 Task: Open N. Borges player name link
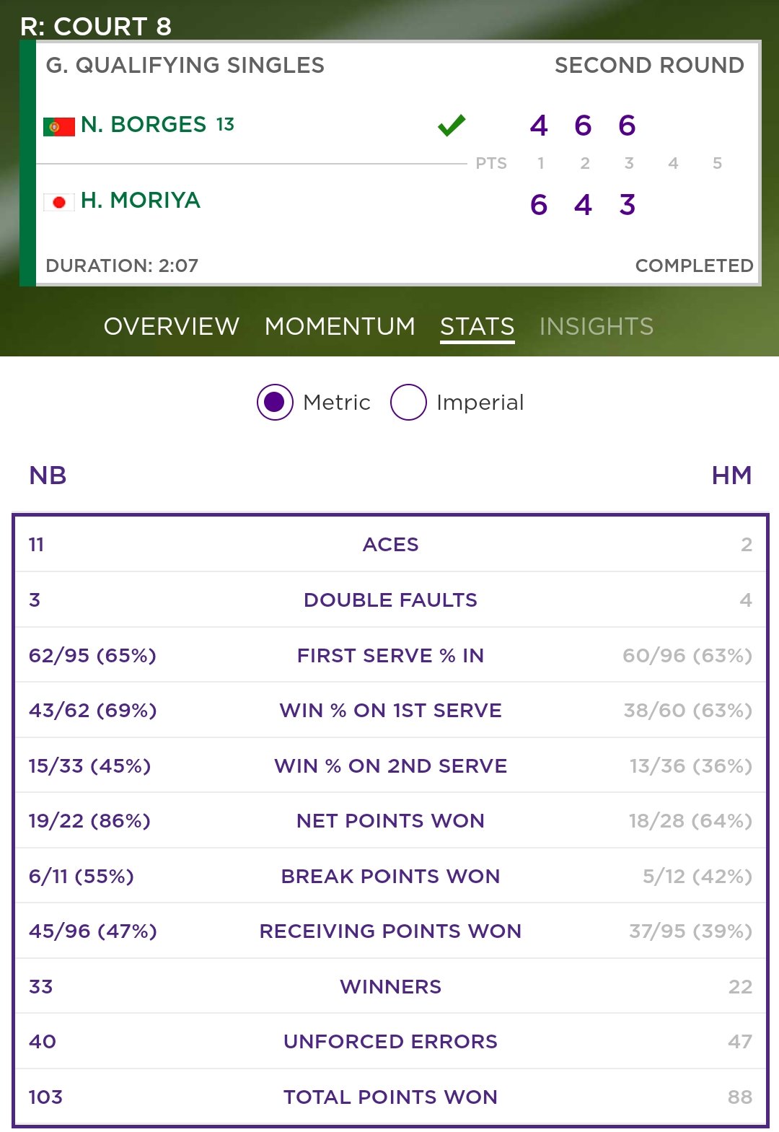point(144,124)
